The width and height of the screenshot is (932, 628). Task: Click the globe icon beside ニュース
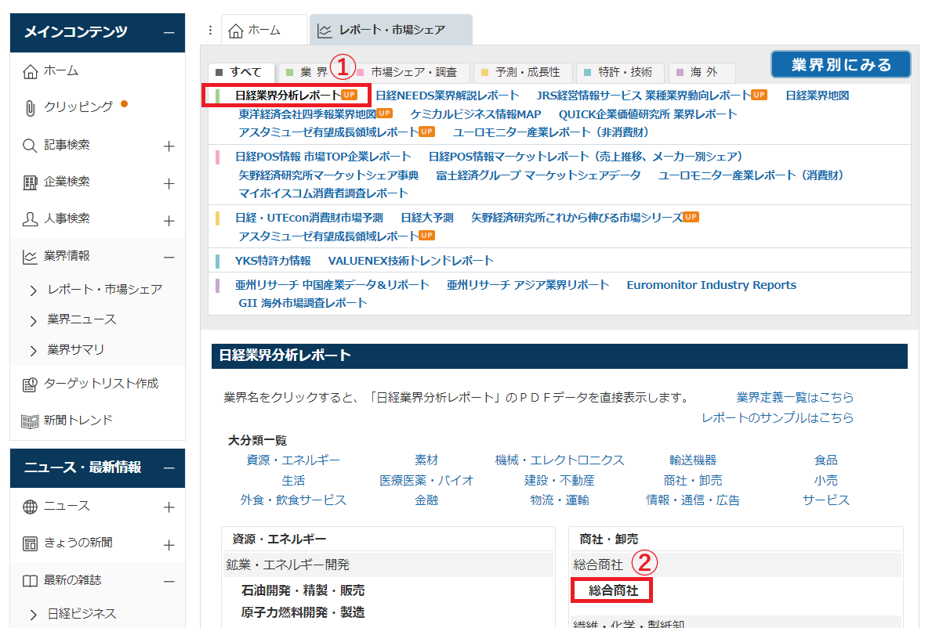click(31, 507)
